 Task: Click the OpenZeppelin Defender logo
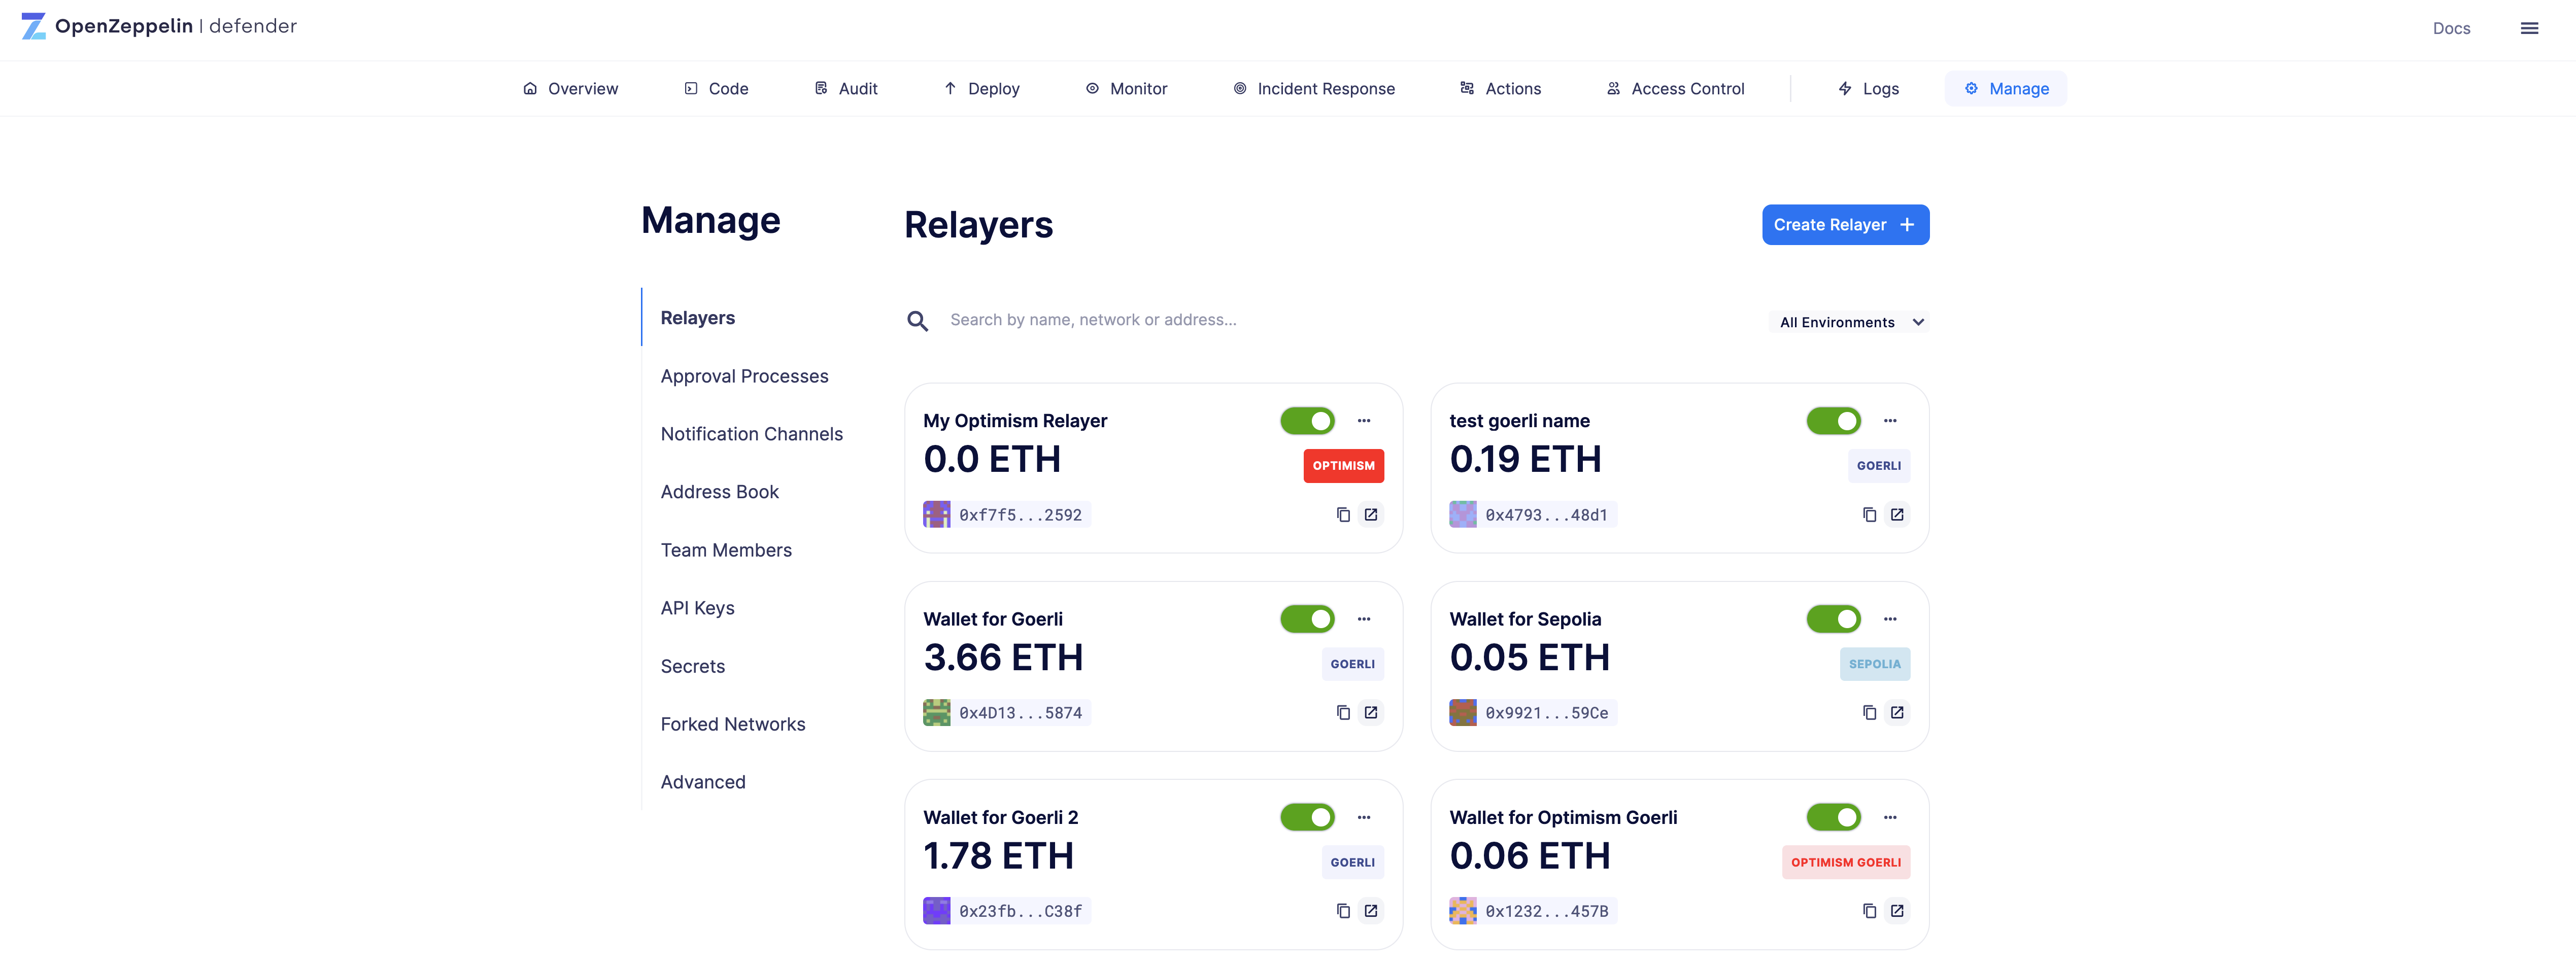click(159, 26)
